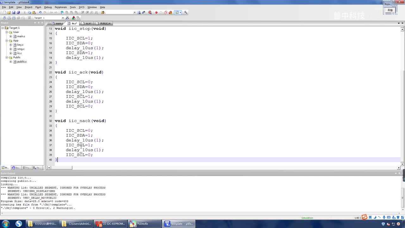The height and width of the screenshot is (228, 405).
Task: Switch to the Books panel tab
Action: [x=16, y=168]
